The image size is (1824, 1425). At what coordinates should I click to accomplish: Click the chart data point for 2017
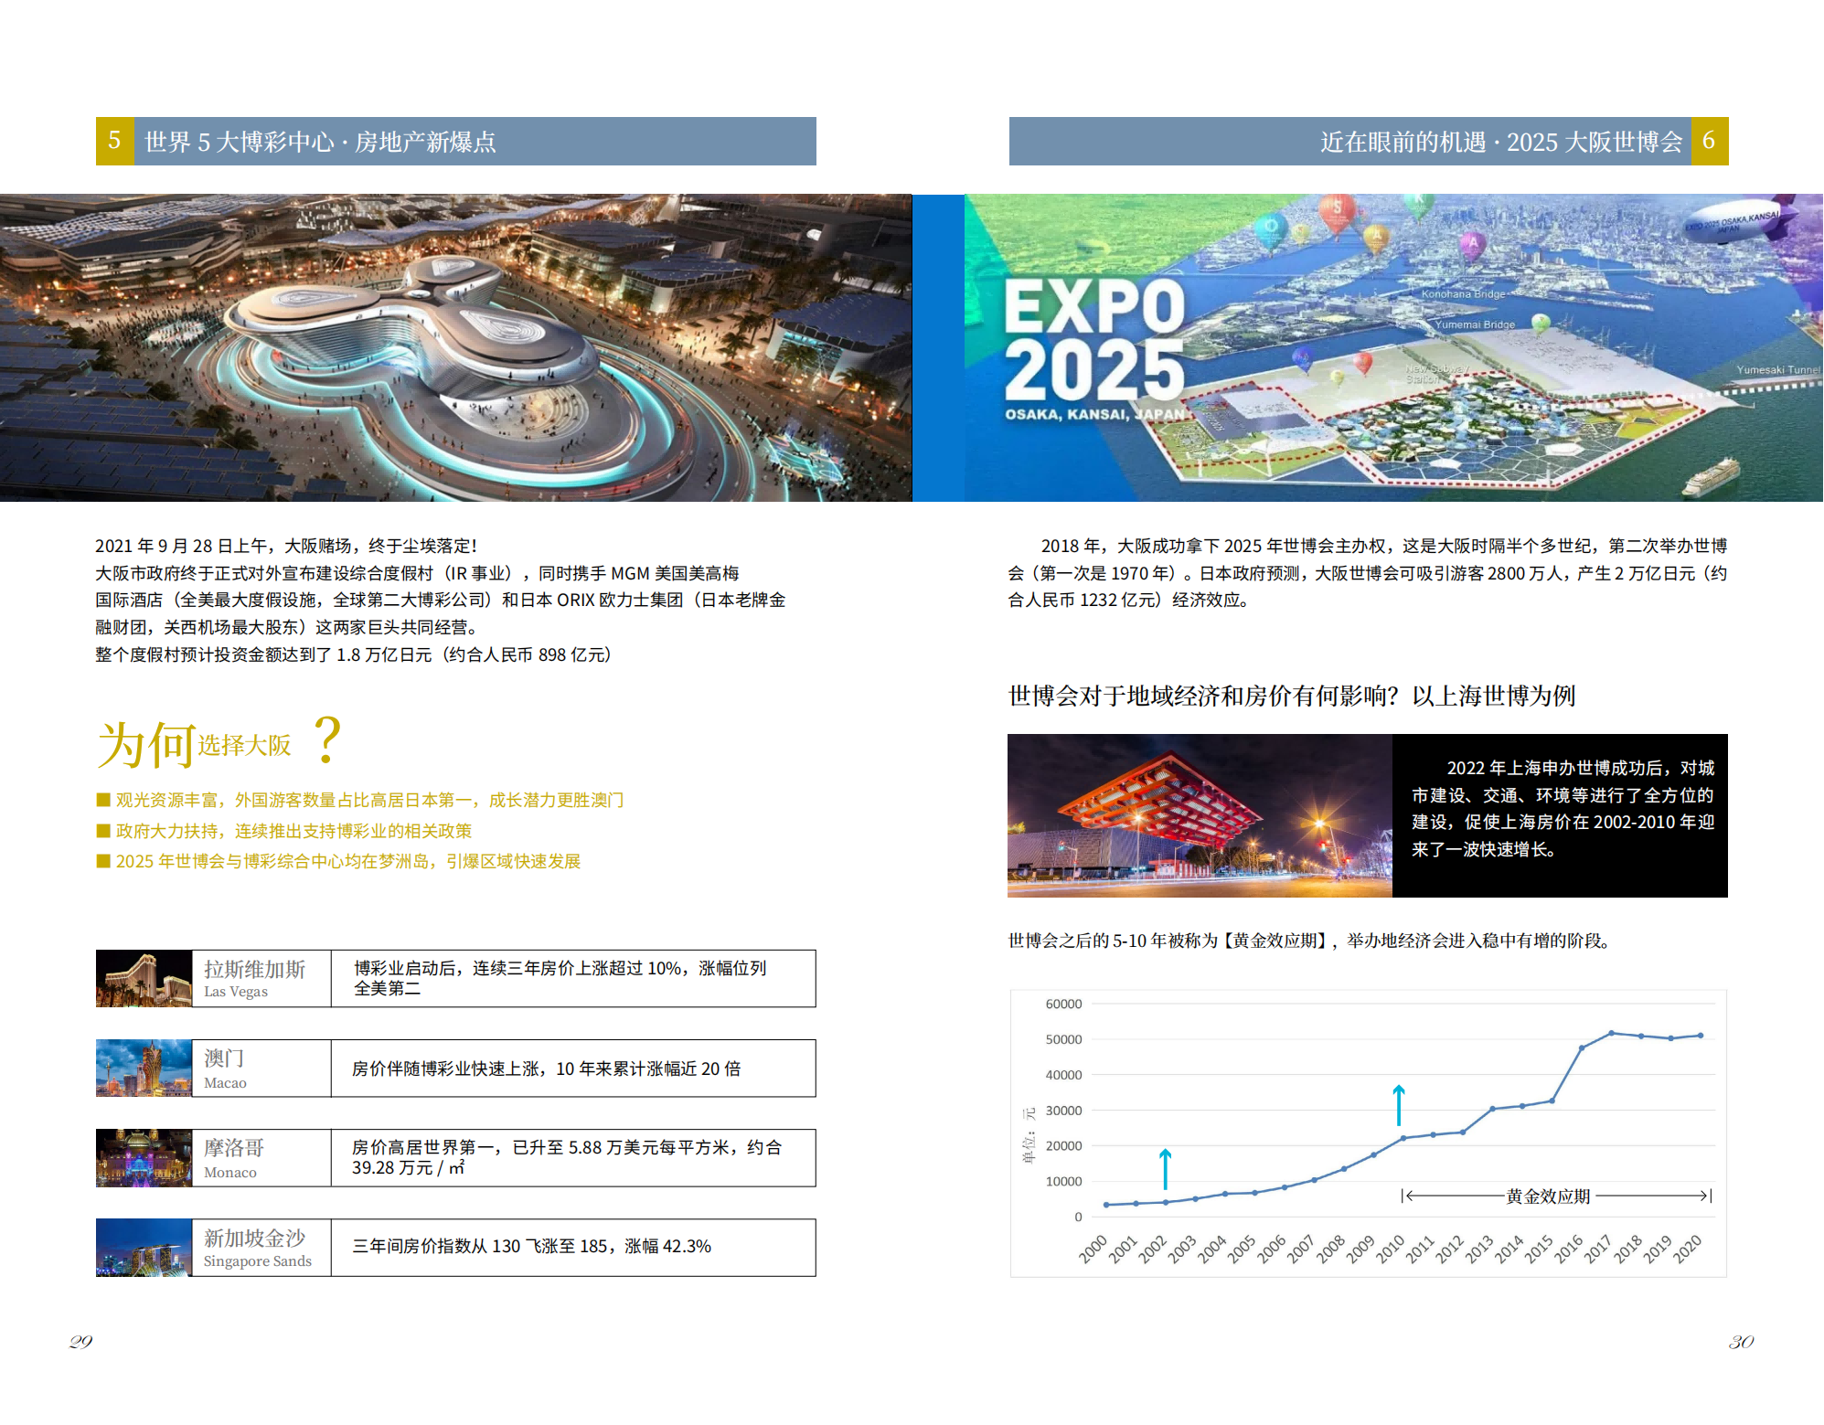pyautogui.click(x=1611, y=1033)
